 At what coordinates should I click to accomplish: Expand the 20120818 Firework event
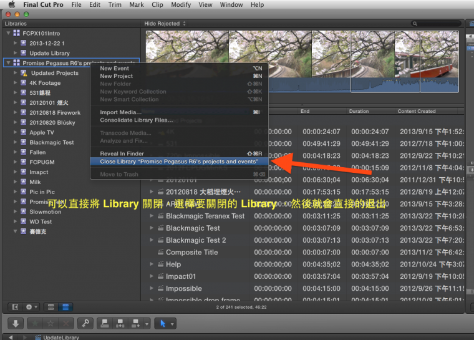(15, 112)
